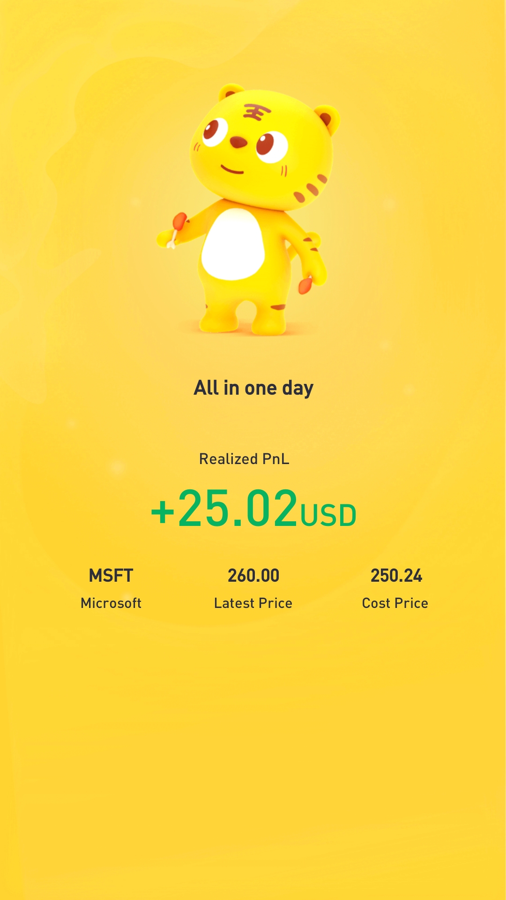Tap the Latest Price label

click(x=253, y=603)
